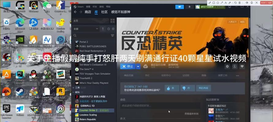This screenshot has height=122, width=273.
Task: Select Red Dead Redemption 2 in library
Action: coord(93,51)
